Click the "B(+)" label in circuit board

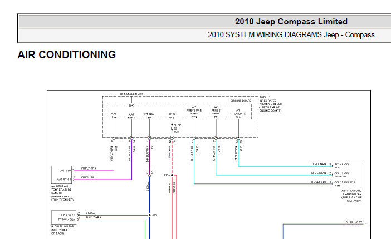coord(131,106)
